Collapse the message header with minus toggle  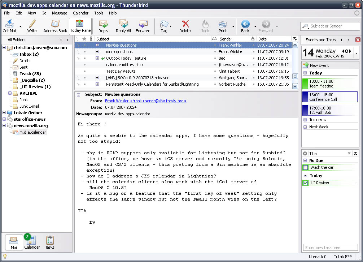click(78, 95)
